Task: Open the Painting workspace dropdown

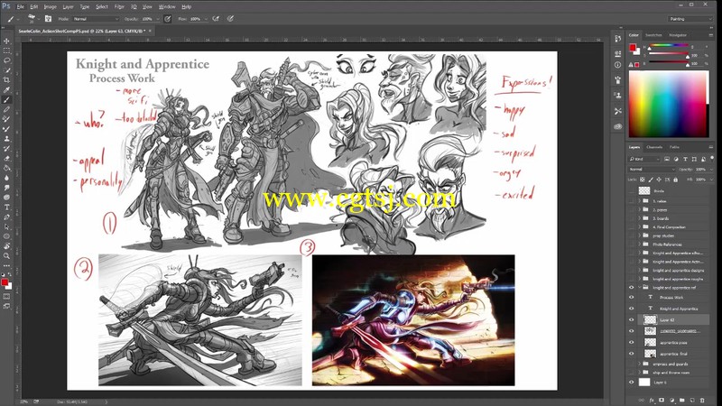Action: 689,18
